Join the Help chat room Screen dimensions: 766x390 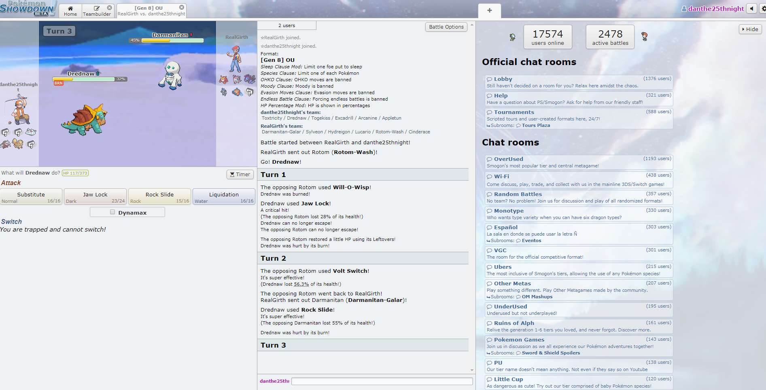click(579, 99)
